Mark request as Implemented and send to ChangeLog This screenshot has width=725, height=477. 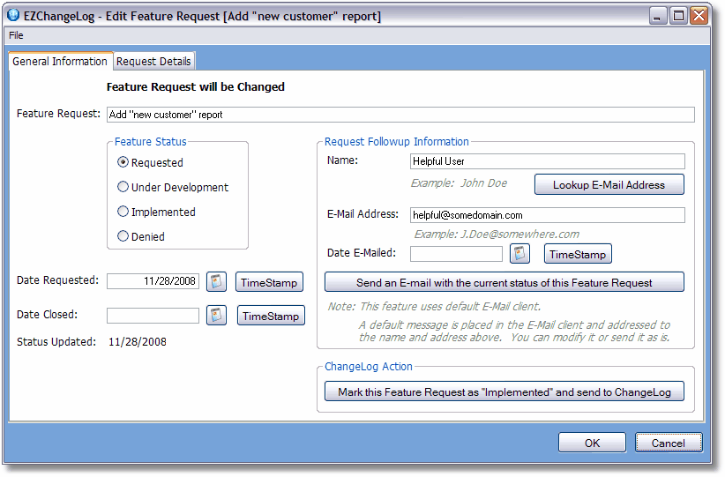pos(505,391)
